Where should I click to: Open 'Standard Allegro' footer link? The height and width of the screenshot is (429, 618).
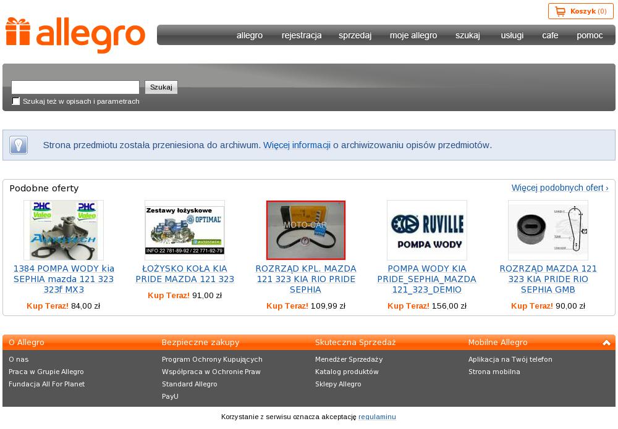pos(190,384)
